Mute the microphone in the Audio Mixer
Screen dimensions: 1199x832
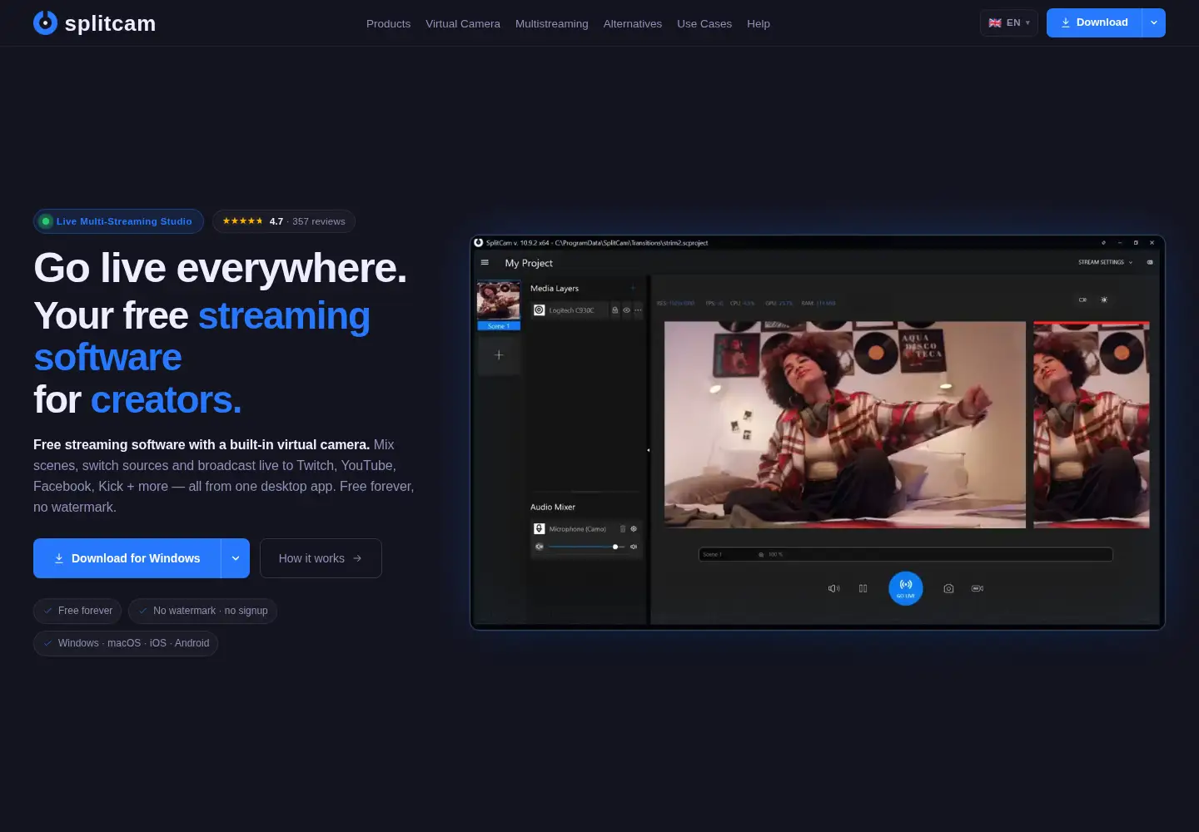[539, 547]
